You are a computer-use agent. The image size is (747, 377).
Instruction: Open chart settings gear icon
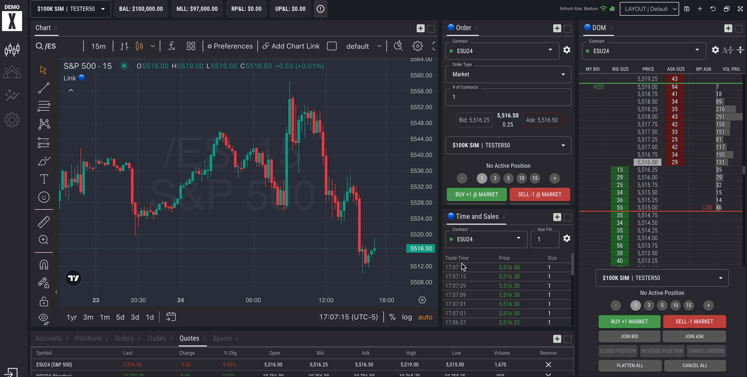[417, 46]
